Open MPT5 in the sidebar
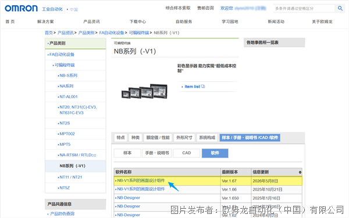The width and height of the screenshot is (349, 218). click(x=65, y=144)
